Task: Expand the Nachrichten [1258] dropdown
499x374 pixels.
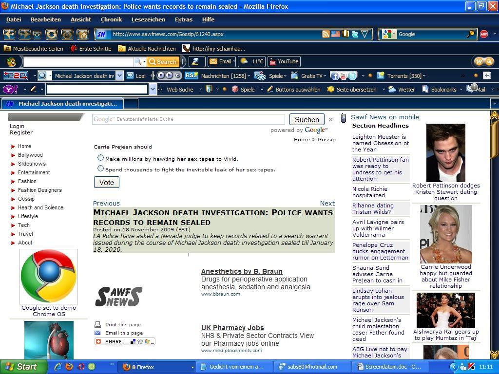Action: coord(249,75)
